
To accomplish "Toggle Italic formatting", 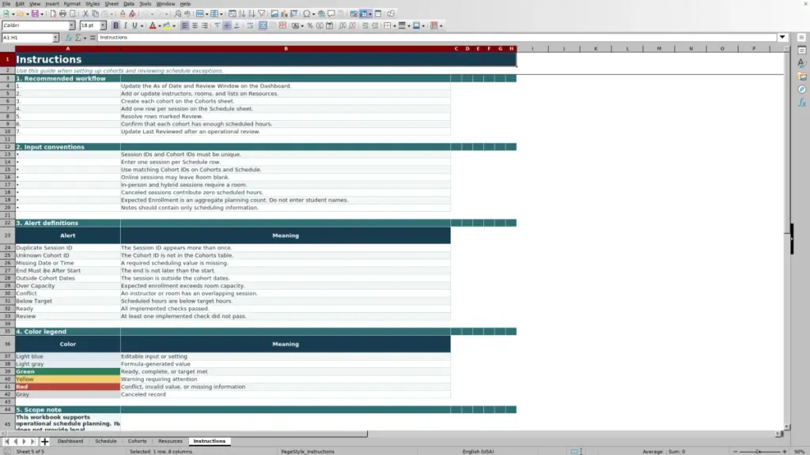I will pos(126,25).
